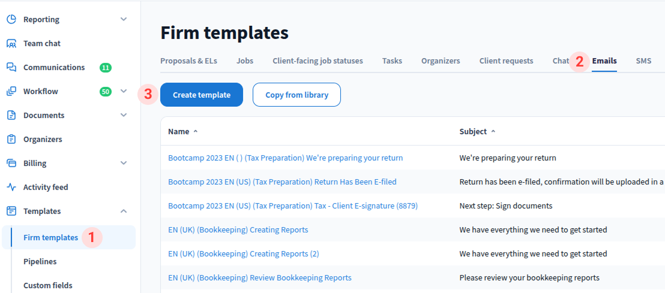
Task: Expand the Reporting section chevron
Action: point(124,19)
